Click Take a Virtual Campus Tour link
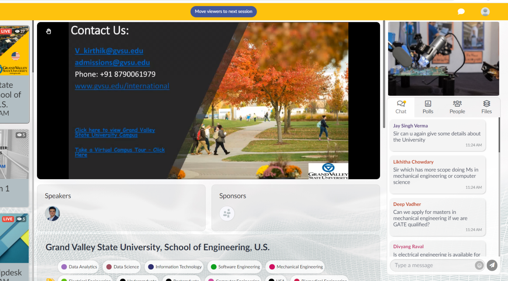508x281 pixels. (120, 152)
